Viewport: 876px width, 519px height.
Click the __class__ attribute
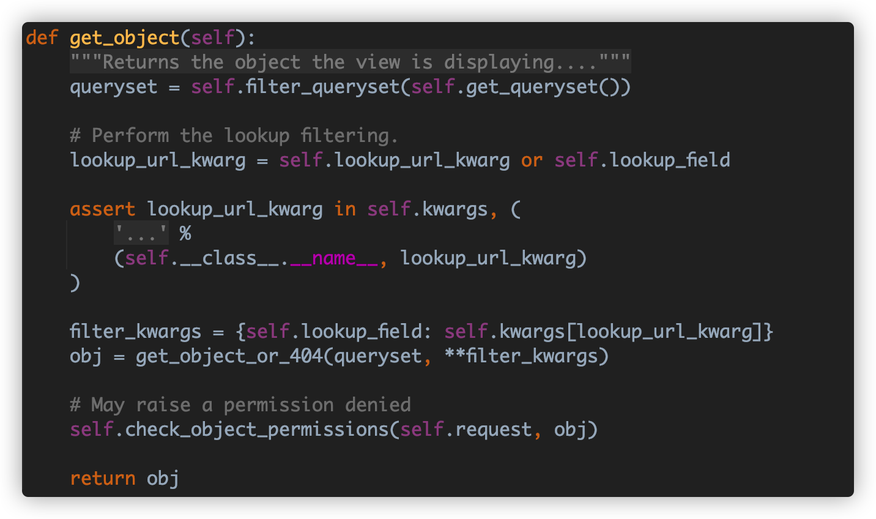click(x=229, y=258)
